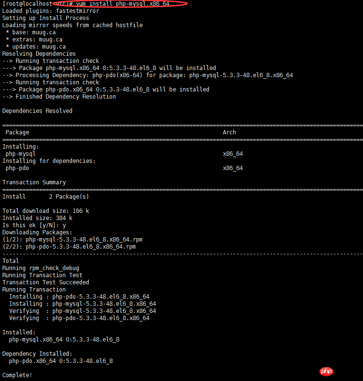Click the '* base: muug.ca' mirror line
The height and width of the screenshot is (381, 363).
31,32
